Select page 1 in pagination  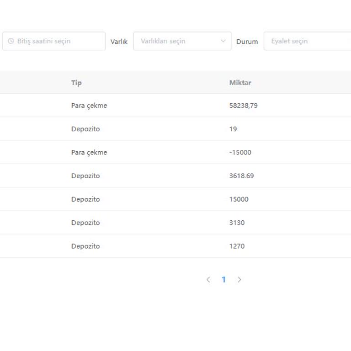click(223, 280)
